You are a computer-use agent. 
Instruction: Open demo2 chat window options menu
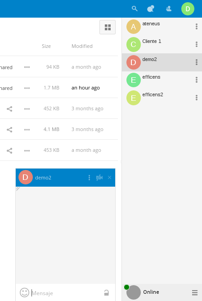point(89,178)
